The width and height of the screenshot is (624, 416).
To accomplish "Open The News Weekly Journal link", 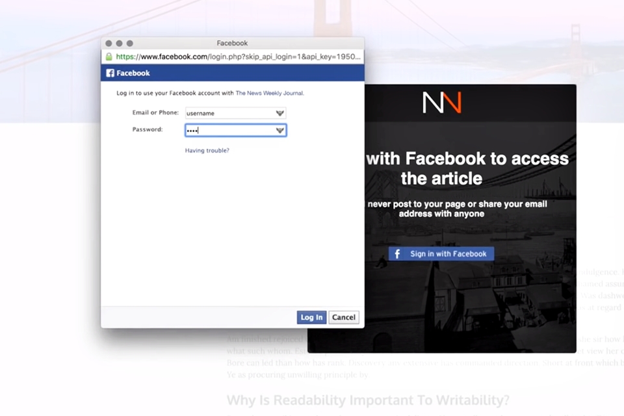I will point(269,93).
